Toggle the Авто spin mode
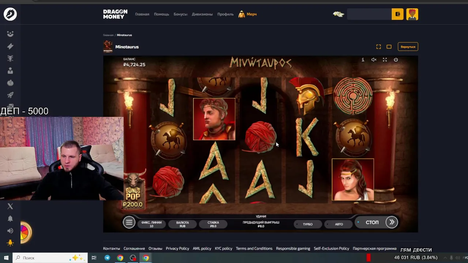This screenshot has width=468, height=263. pos(339,224)
